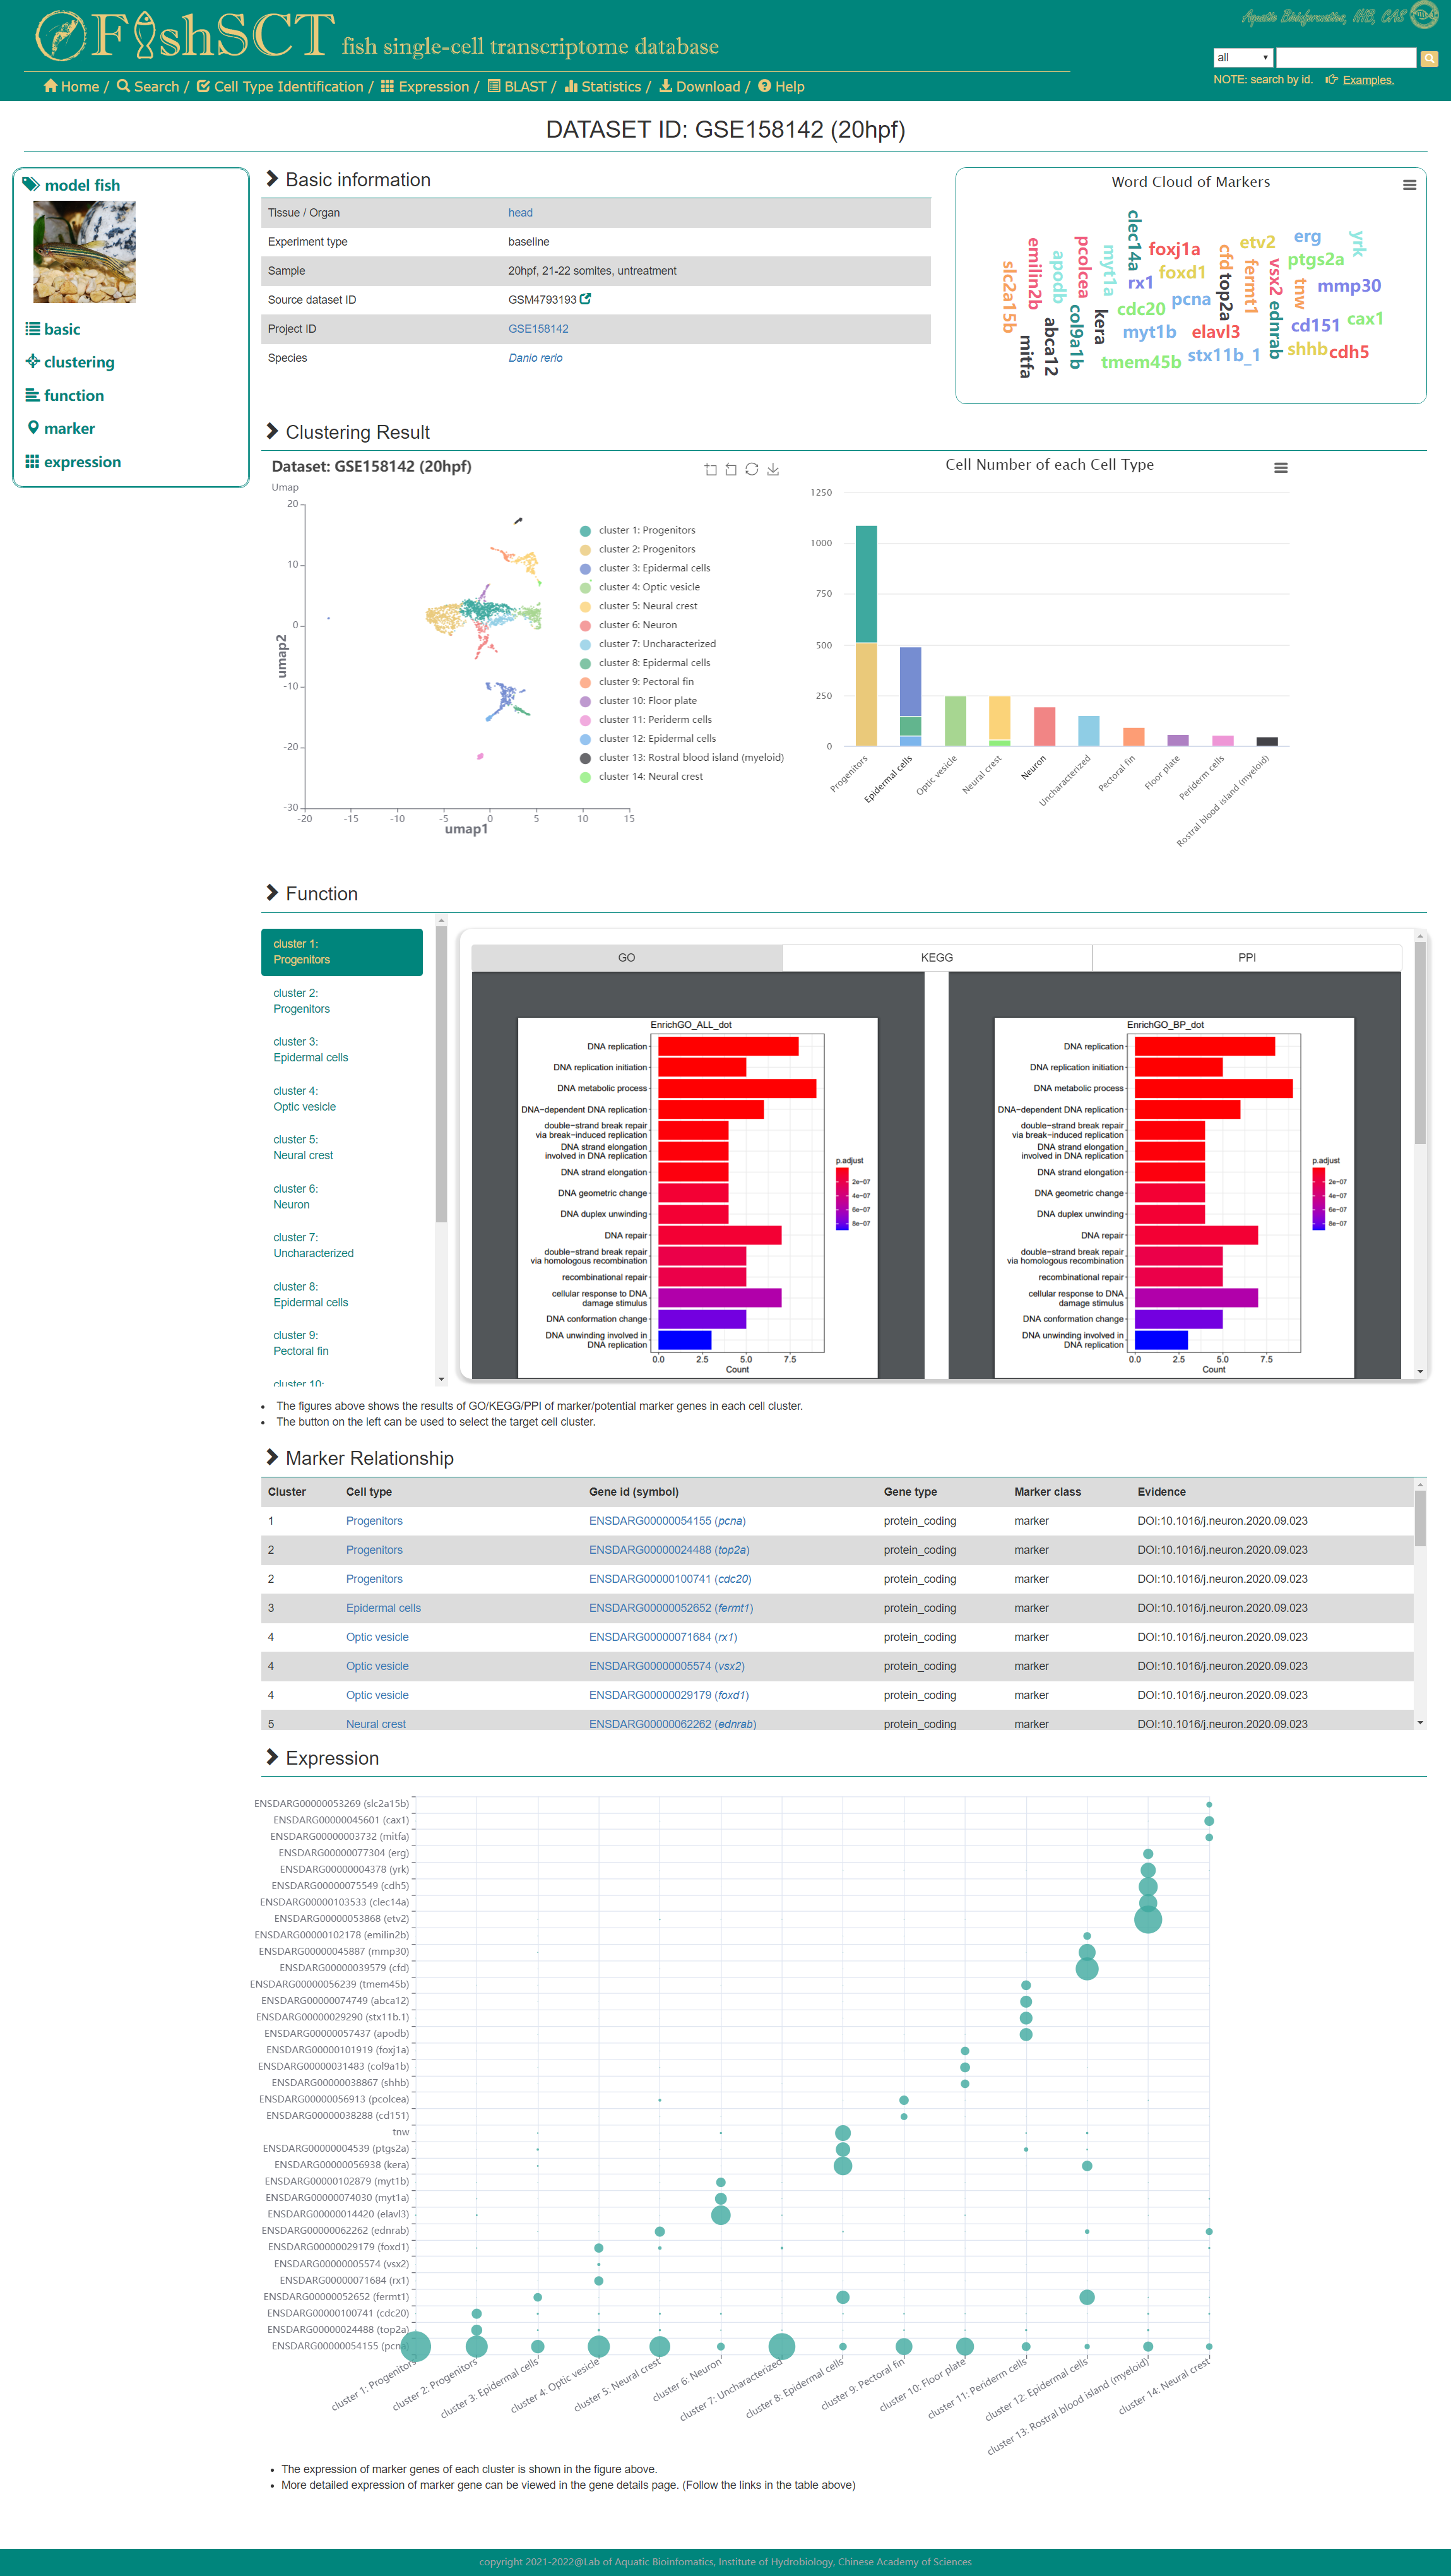Select cluster 7: Uncharacterized in function list
1451x2576 pixels.
point(313,1245)
